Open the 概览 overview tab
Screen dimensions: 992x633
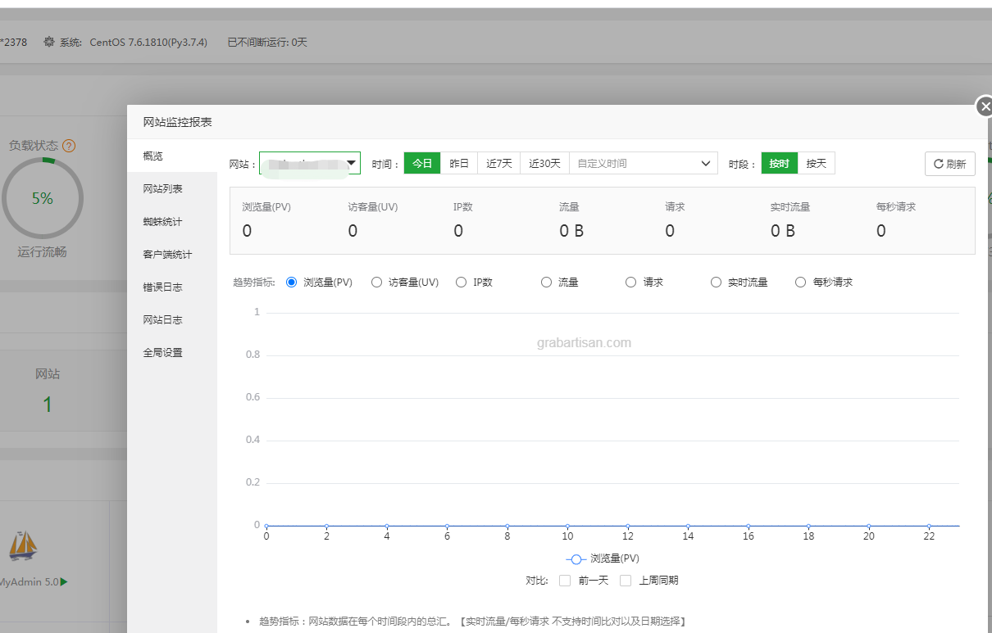point(172,156)
